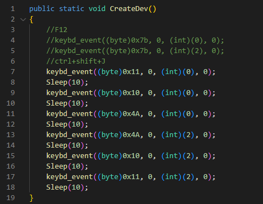Click keybd_event on line 17
263x204 pixels.
(x=69, y=177)
